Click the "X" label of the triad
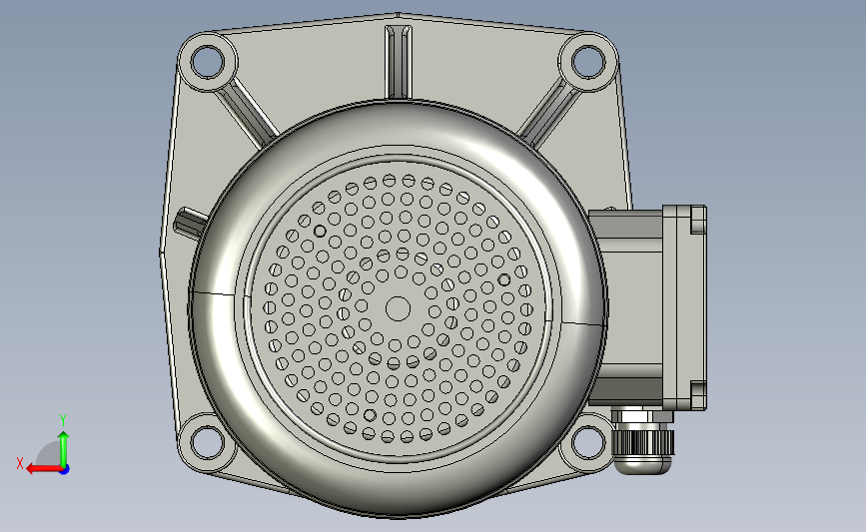Screen dimensions: 866x532 [x=20, y=463]
